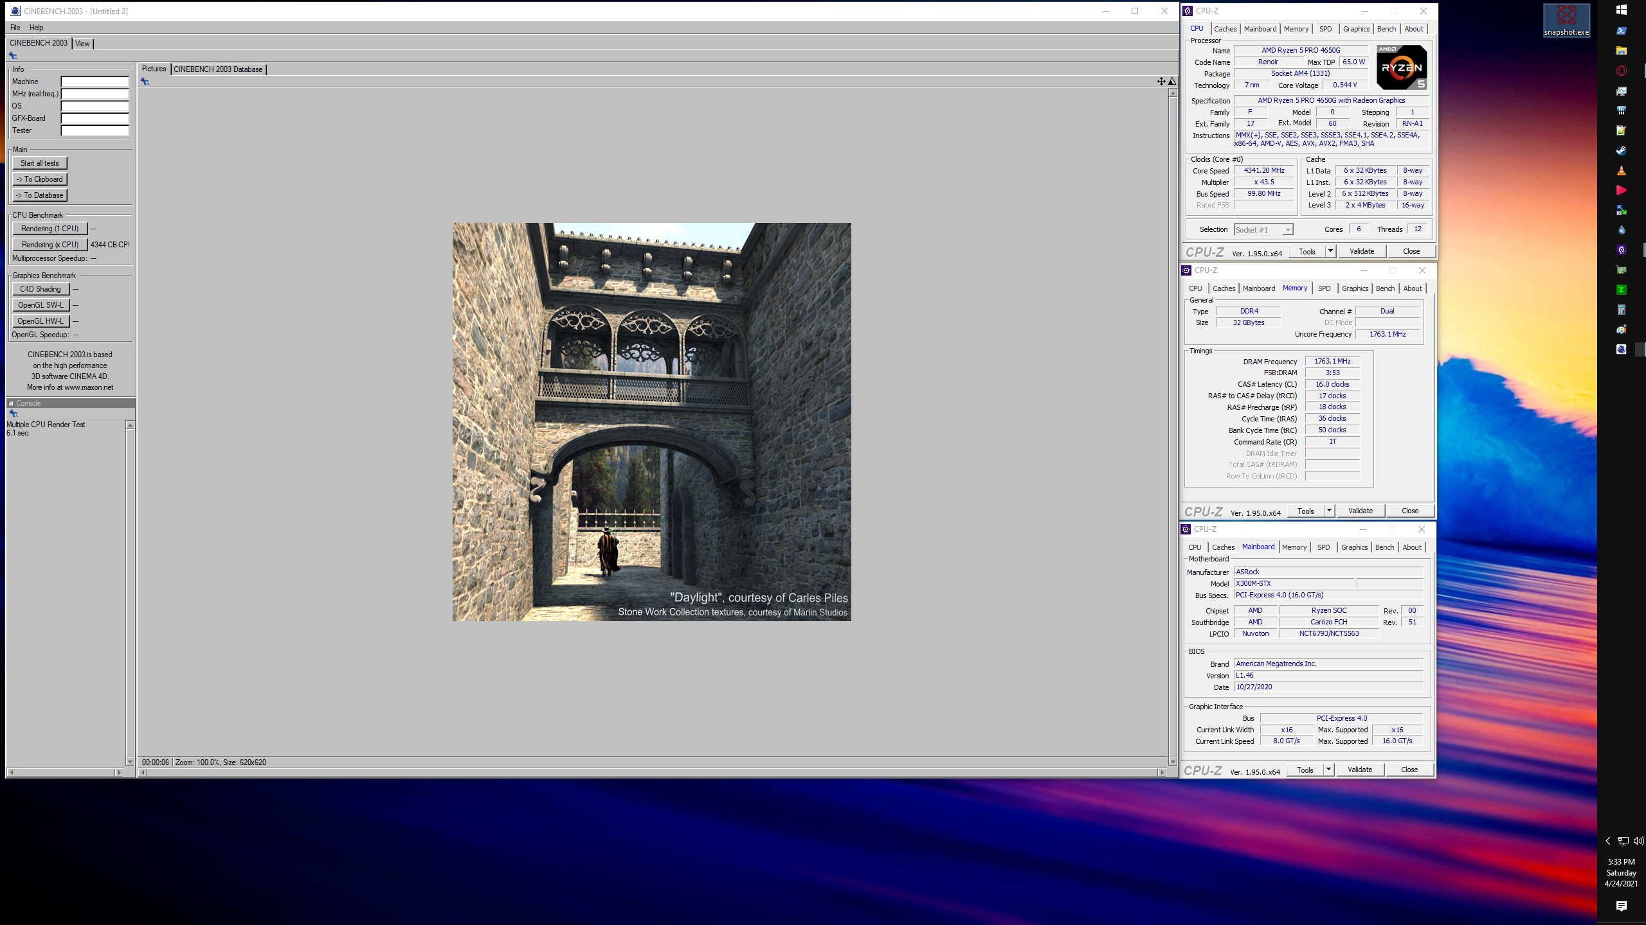Open the Help menu

click(x=37, y=28)
